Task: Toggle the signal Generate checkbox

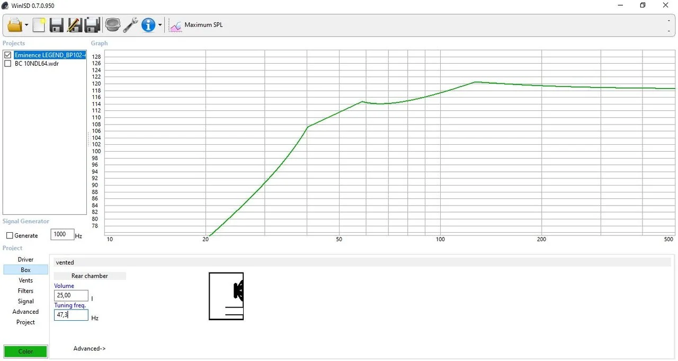Action: (x=10, y=235)
